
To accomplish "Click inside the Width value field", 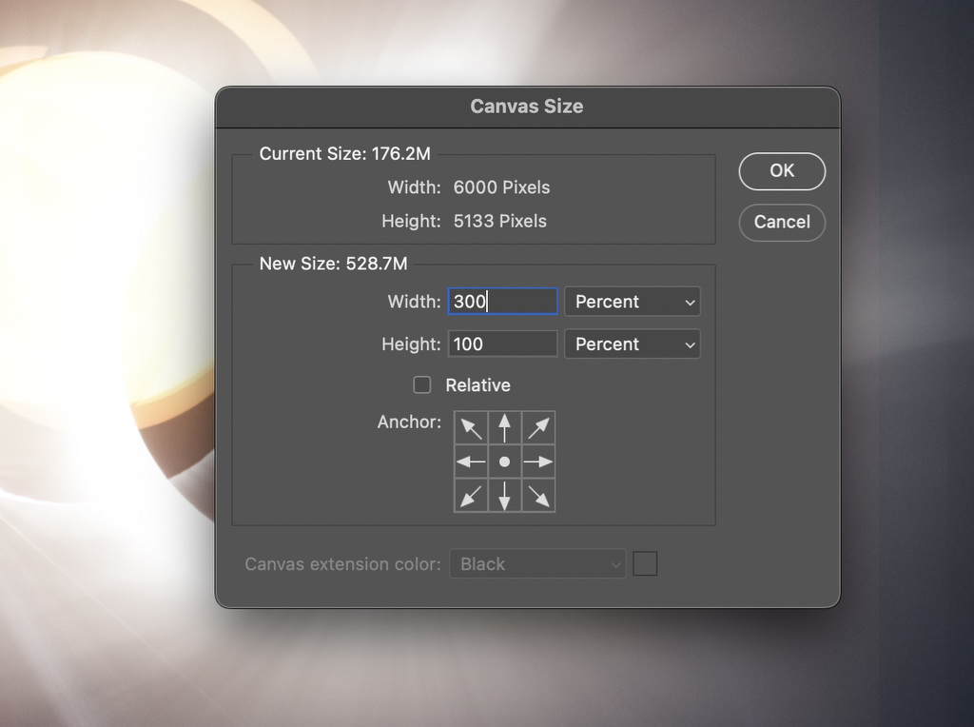I will click(x=502, y=302).
